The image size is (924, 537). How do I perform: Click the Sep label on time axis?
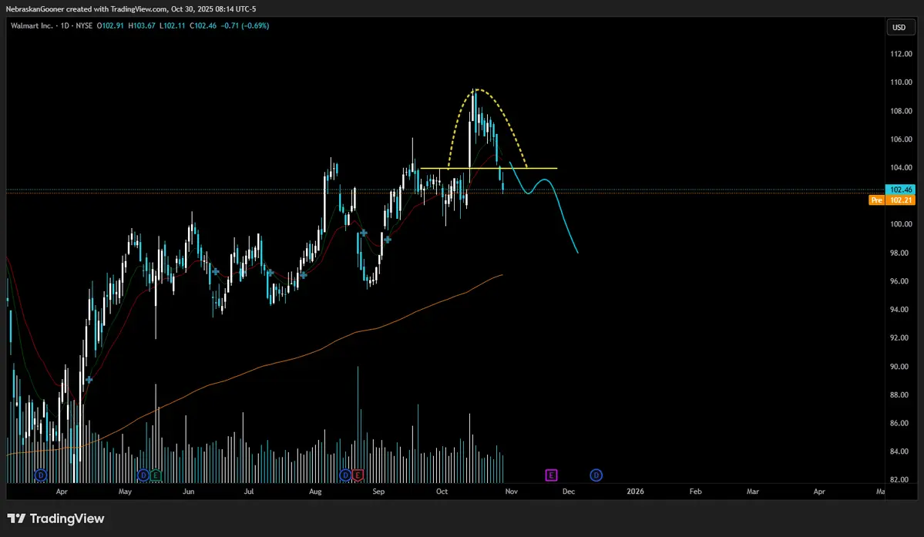[378, 491]
